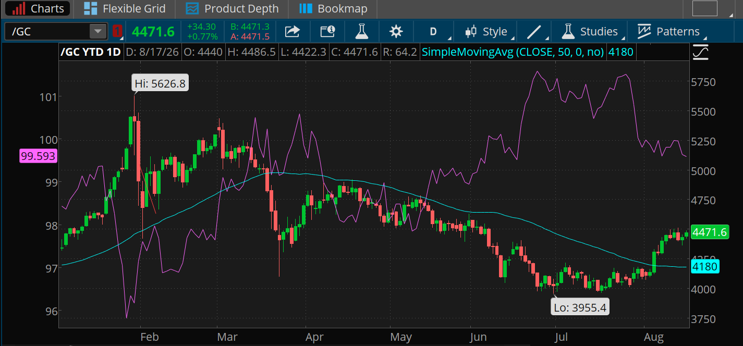Open the D timeframe dropdown
This screenshot has width=743, height=346.
(433, 32)
